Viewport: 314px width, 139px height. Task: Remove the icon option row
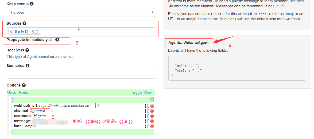pos(152,126)
